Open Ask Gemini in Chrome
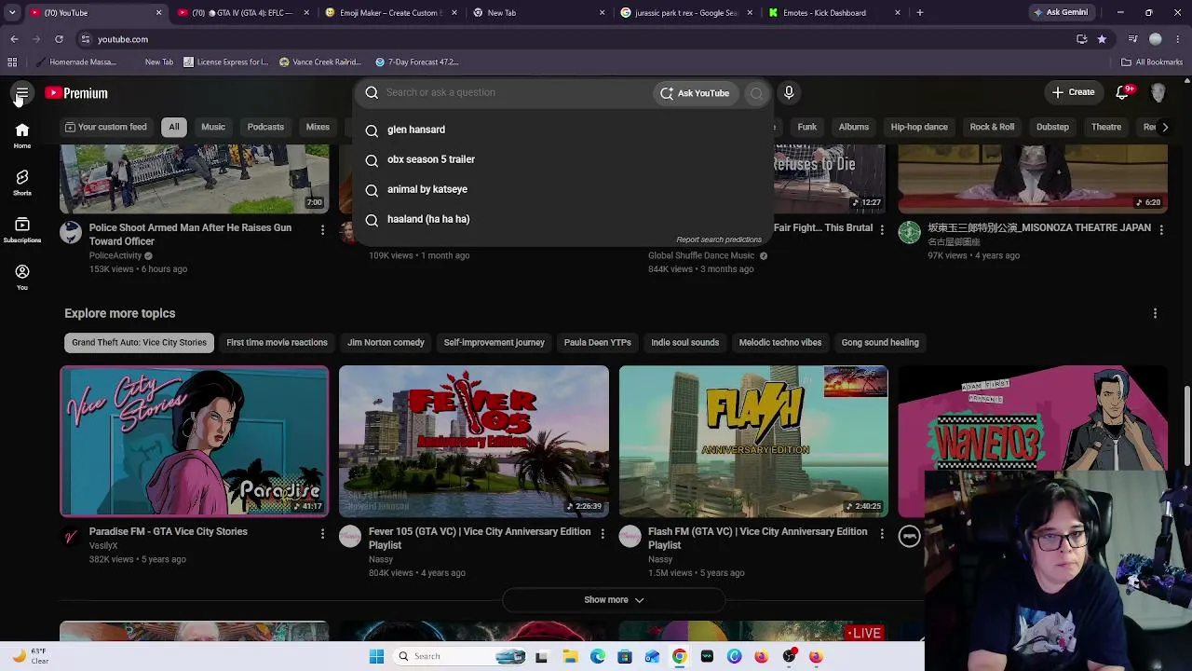 (x=1060, y=13)
